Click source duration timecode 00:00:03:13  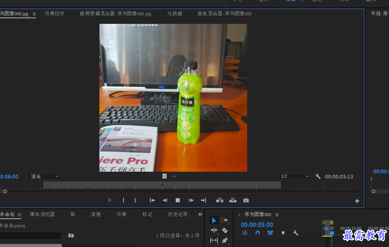(x=339, y=177)
